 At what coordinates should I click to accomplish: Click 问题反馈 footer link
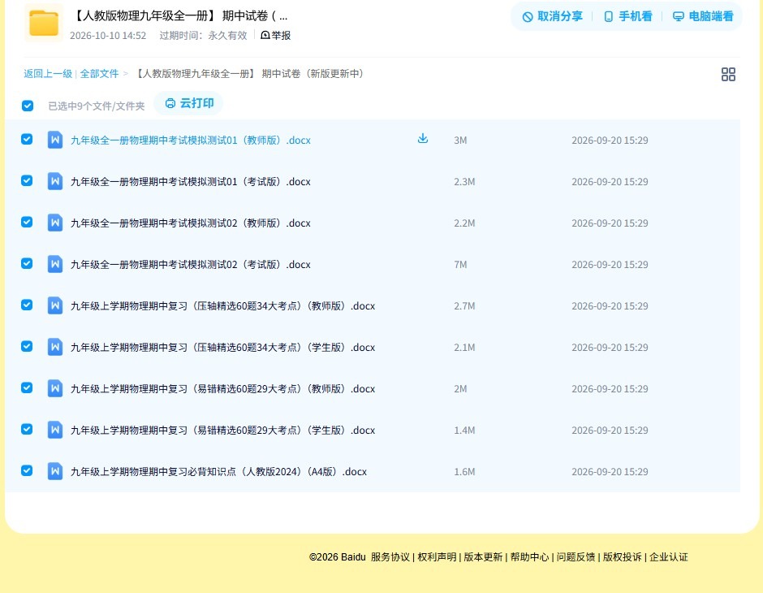click(575, 557)
